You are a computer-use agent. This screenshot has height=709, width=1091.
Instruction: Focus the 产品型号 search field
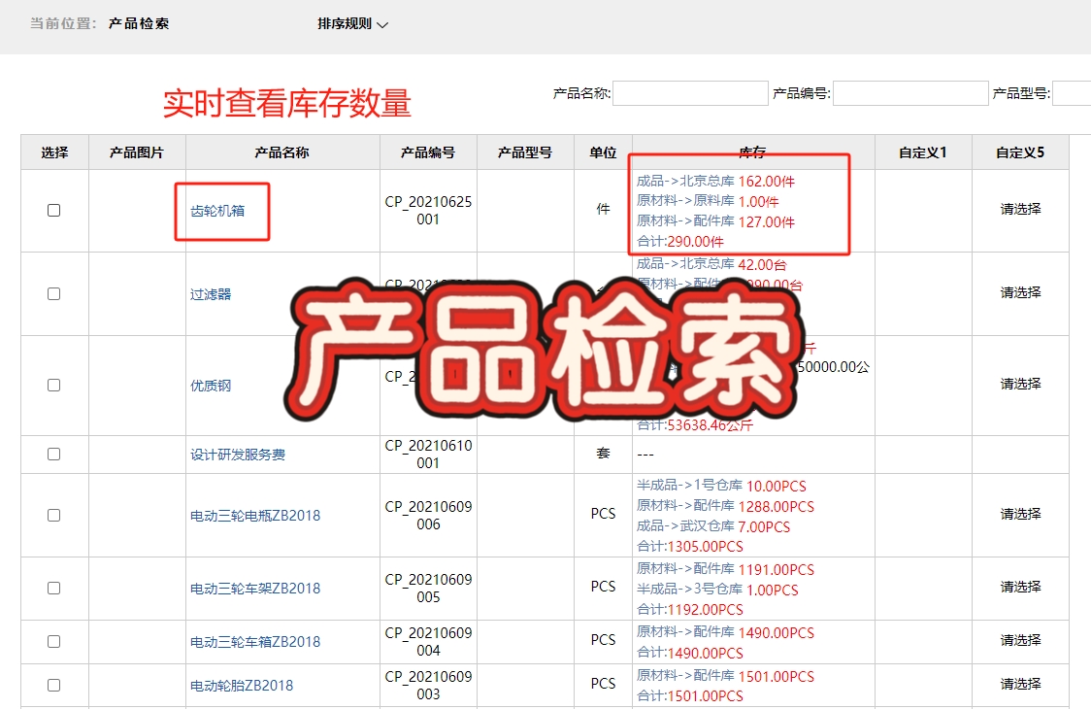1072,93
